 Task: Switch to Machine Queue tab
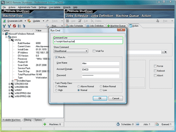116,26
